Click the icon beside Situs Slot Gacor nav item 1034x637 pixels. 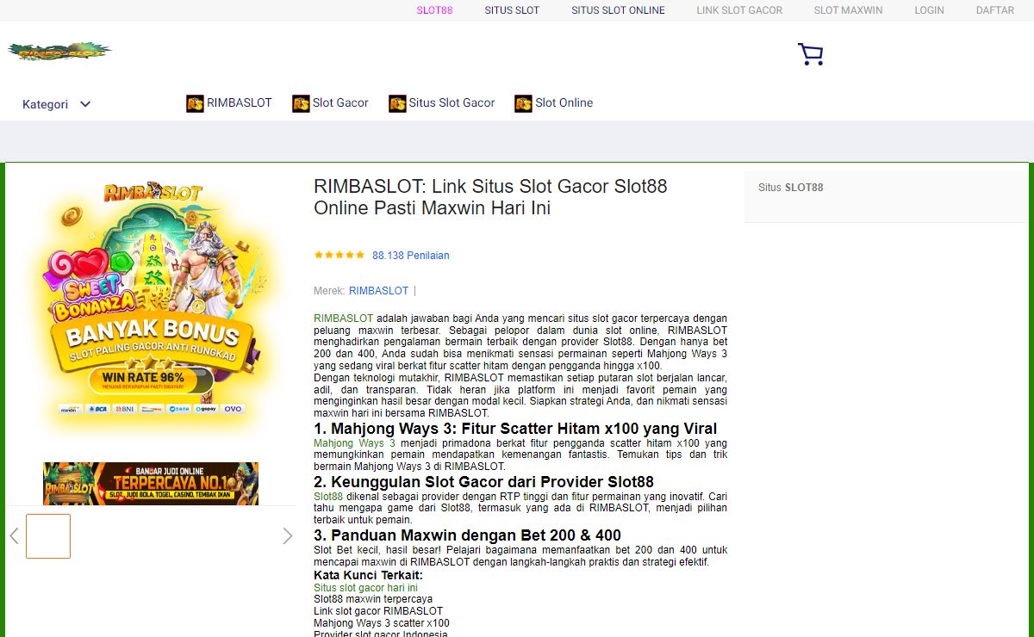tap(397, 103)
